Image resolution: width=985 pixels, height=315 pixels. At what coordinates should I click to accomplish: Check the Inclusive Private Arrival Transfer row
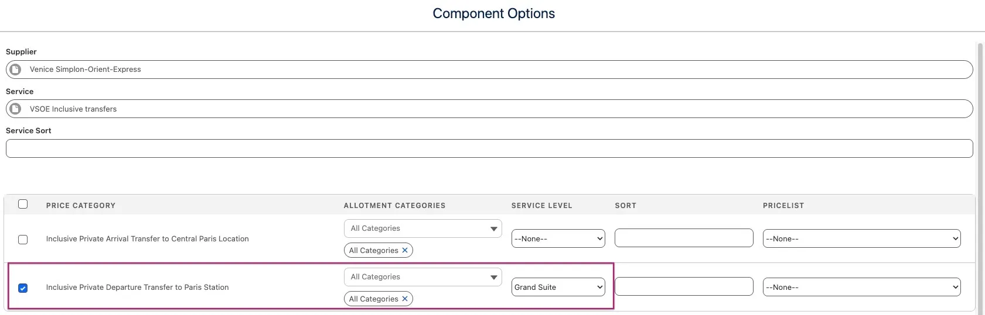(x=23, y=240)
